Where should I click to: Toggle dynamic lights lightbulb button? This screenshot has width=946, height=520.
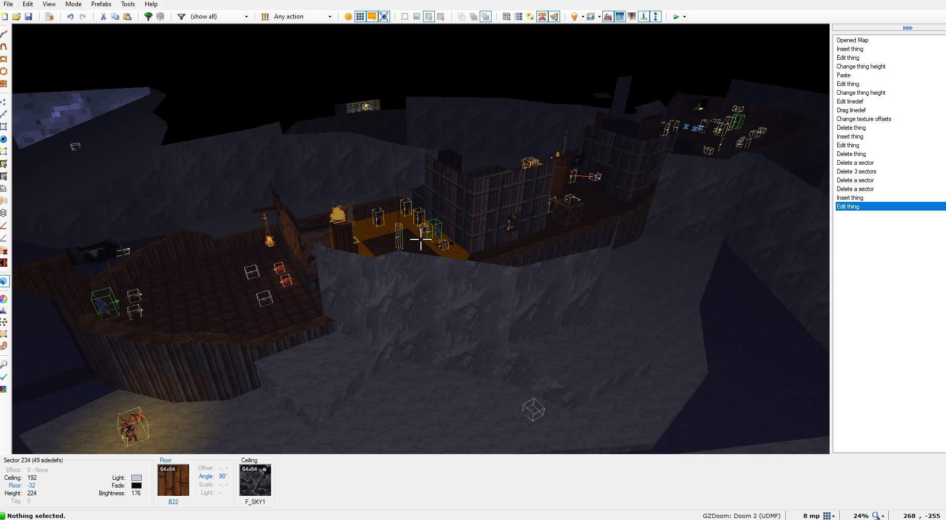(x=574, y=16)
